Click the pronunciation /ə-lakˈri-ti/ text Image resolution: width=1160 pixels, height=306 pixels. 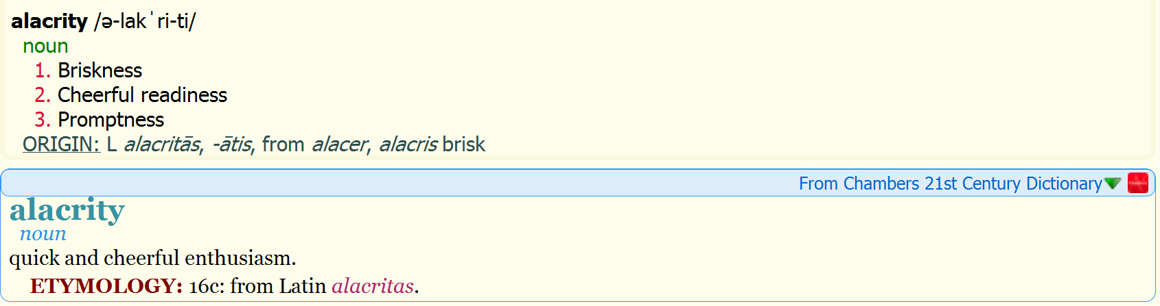tap(145, 21)
